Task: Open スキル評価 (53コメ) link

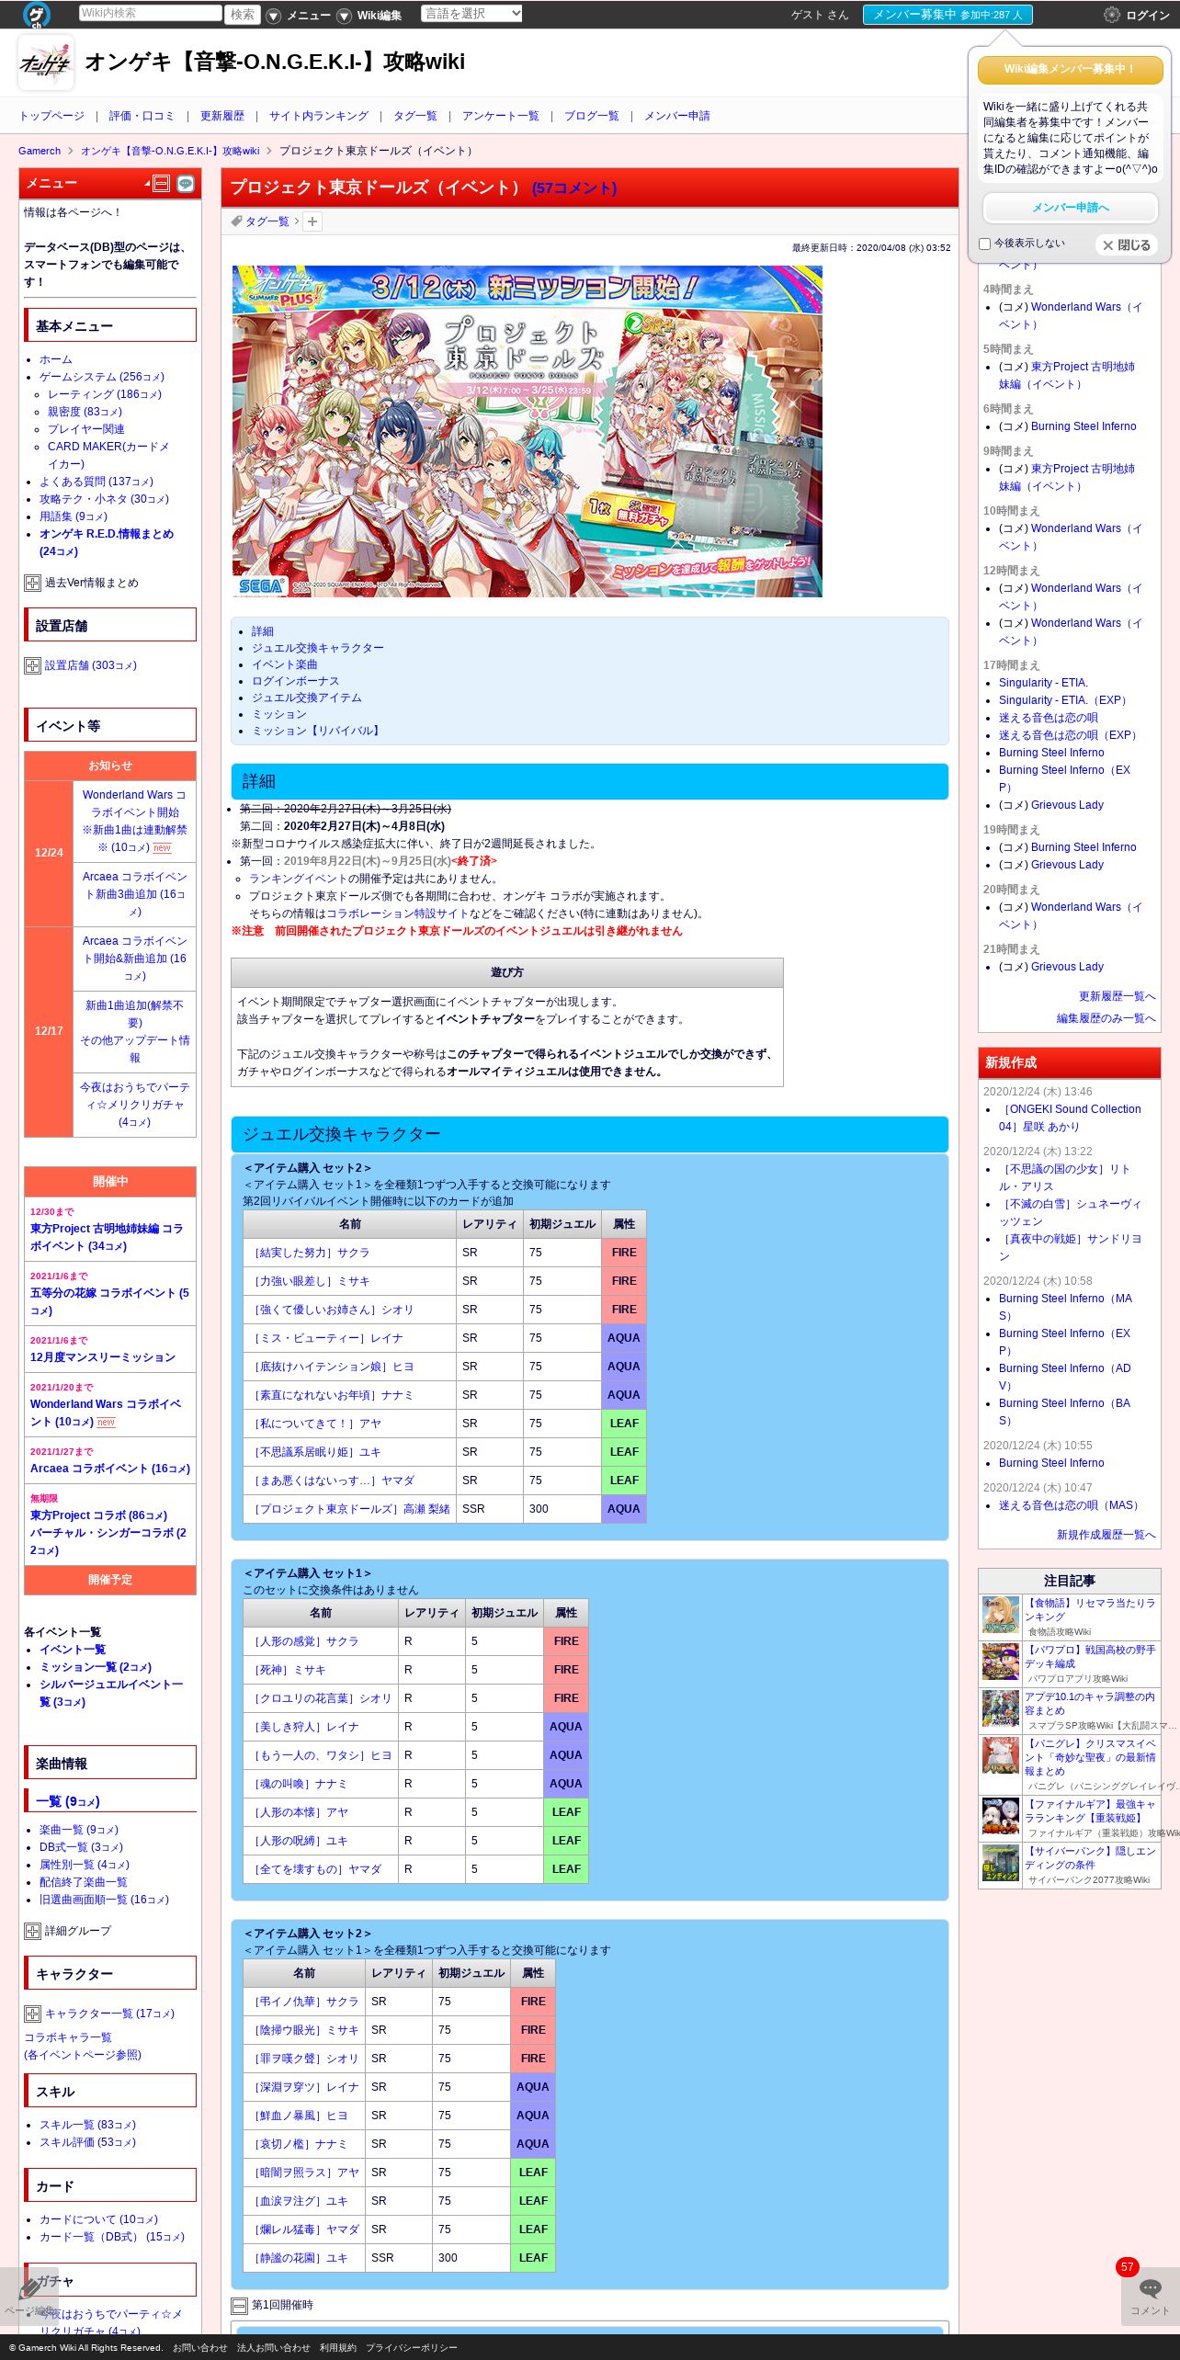Action: [x=87, y=2142]
